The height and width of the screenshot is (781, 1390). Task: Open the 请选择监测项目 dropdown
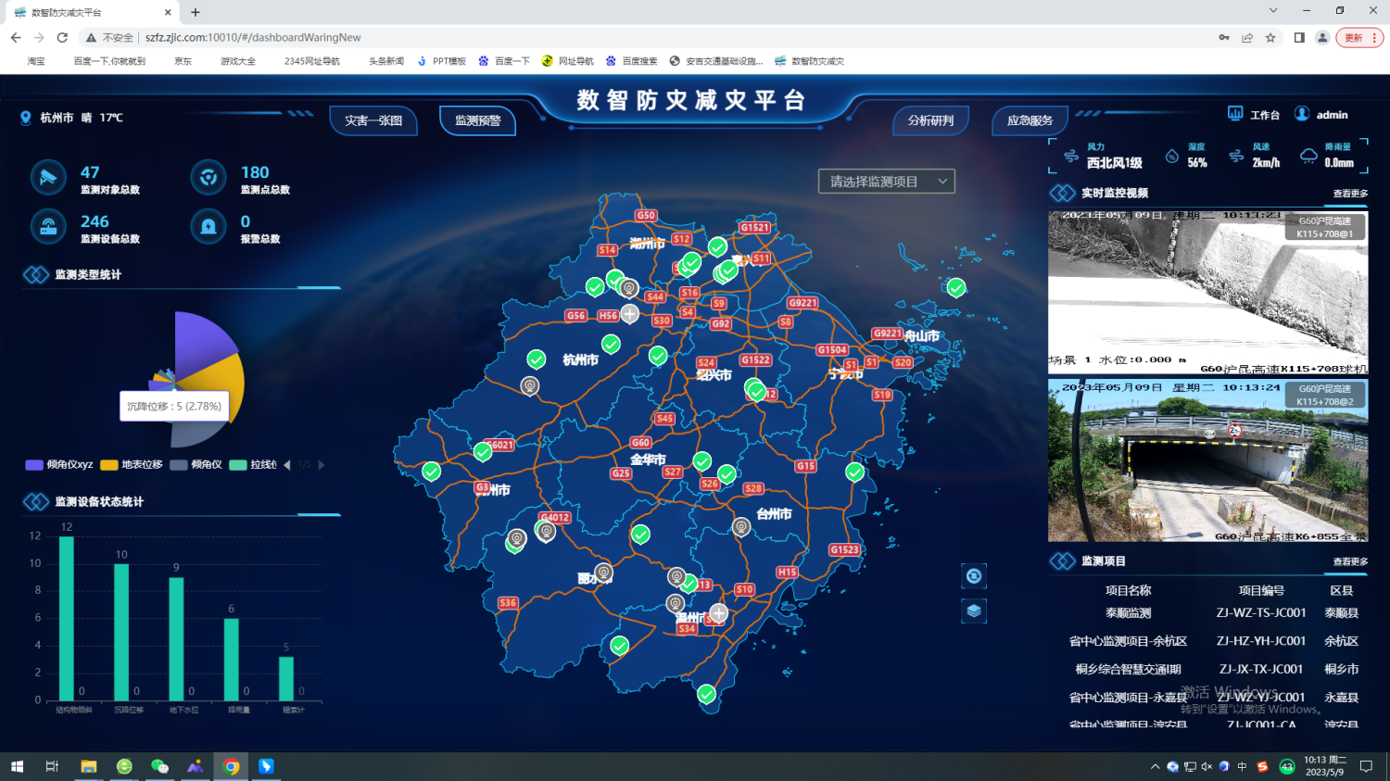pos(886,182)
